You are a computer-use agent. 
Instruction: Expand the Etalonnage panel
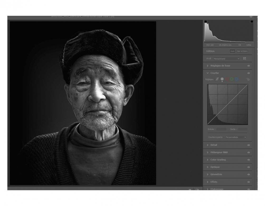(208, 189)
